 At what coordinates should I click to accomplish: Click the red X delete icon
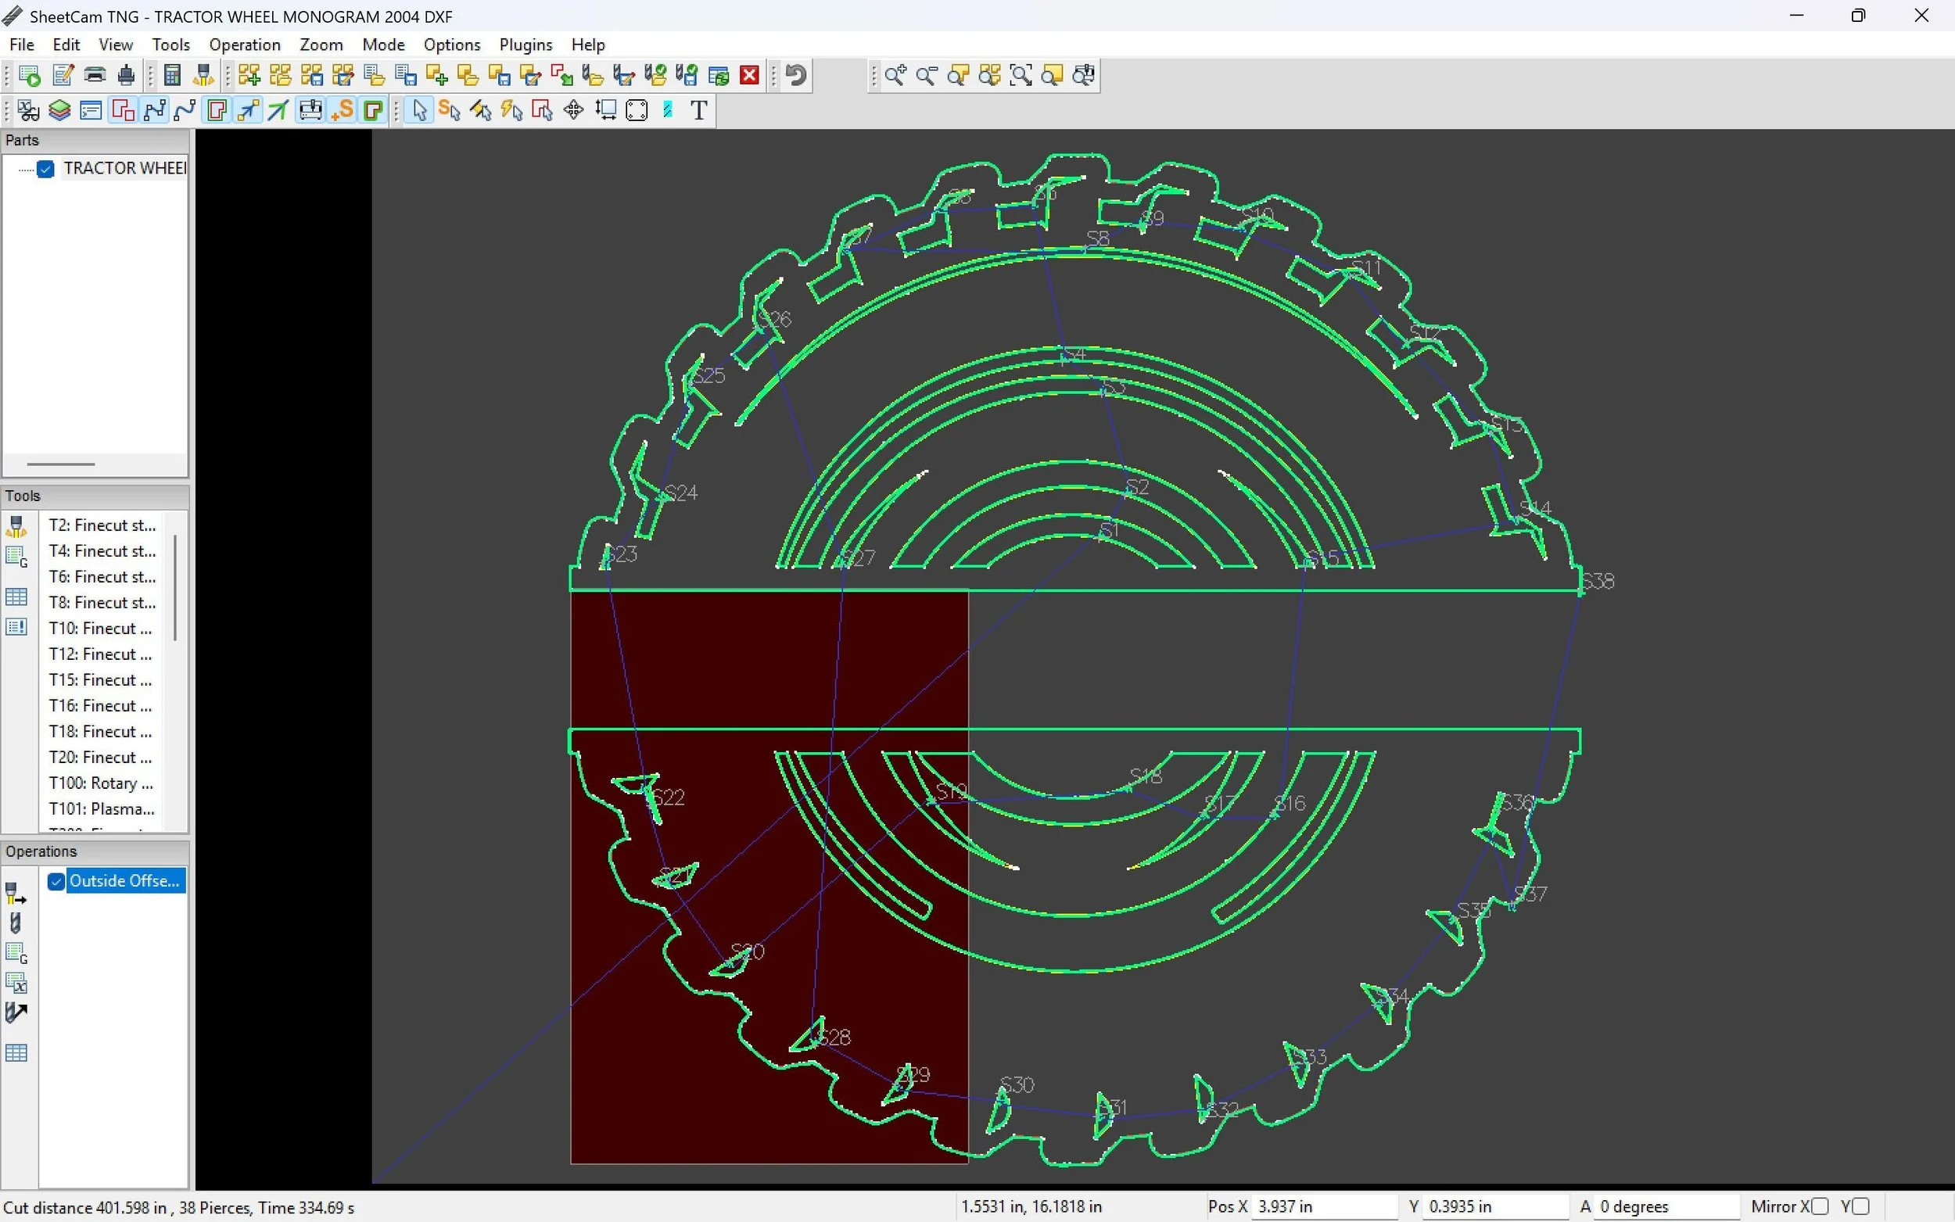coord(749,75)
